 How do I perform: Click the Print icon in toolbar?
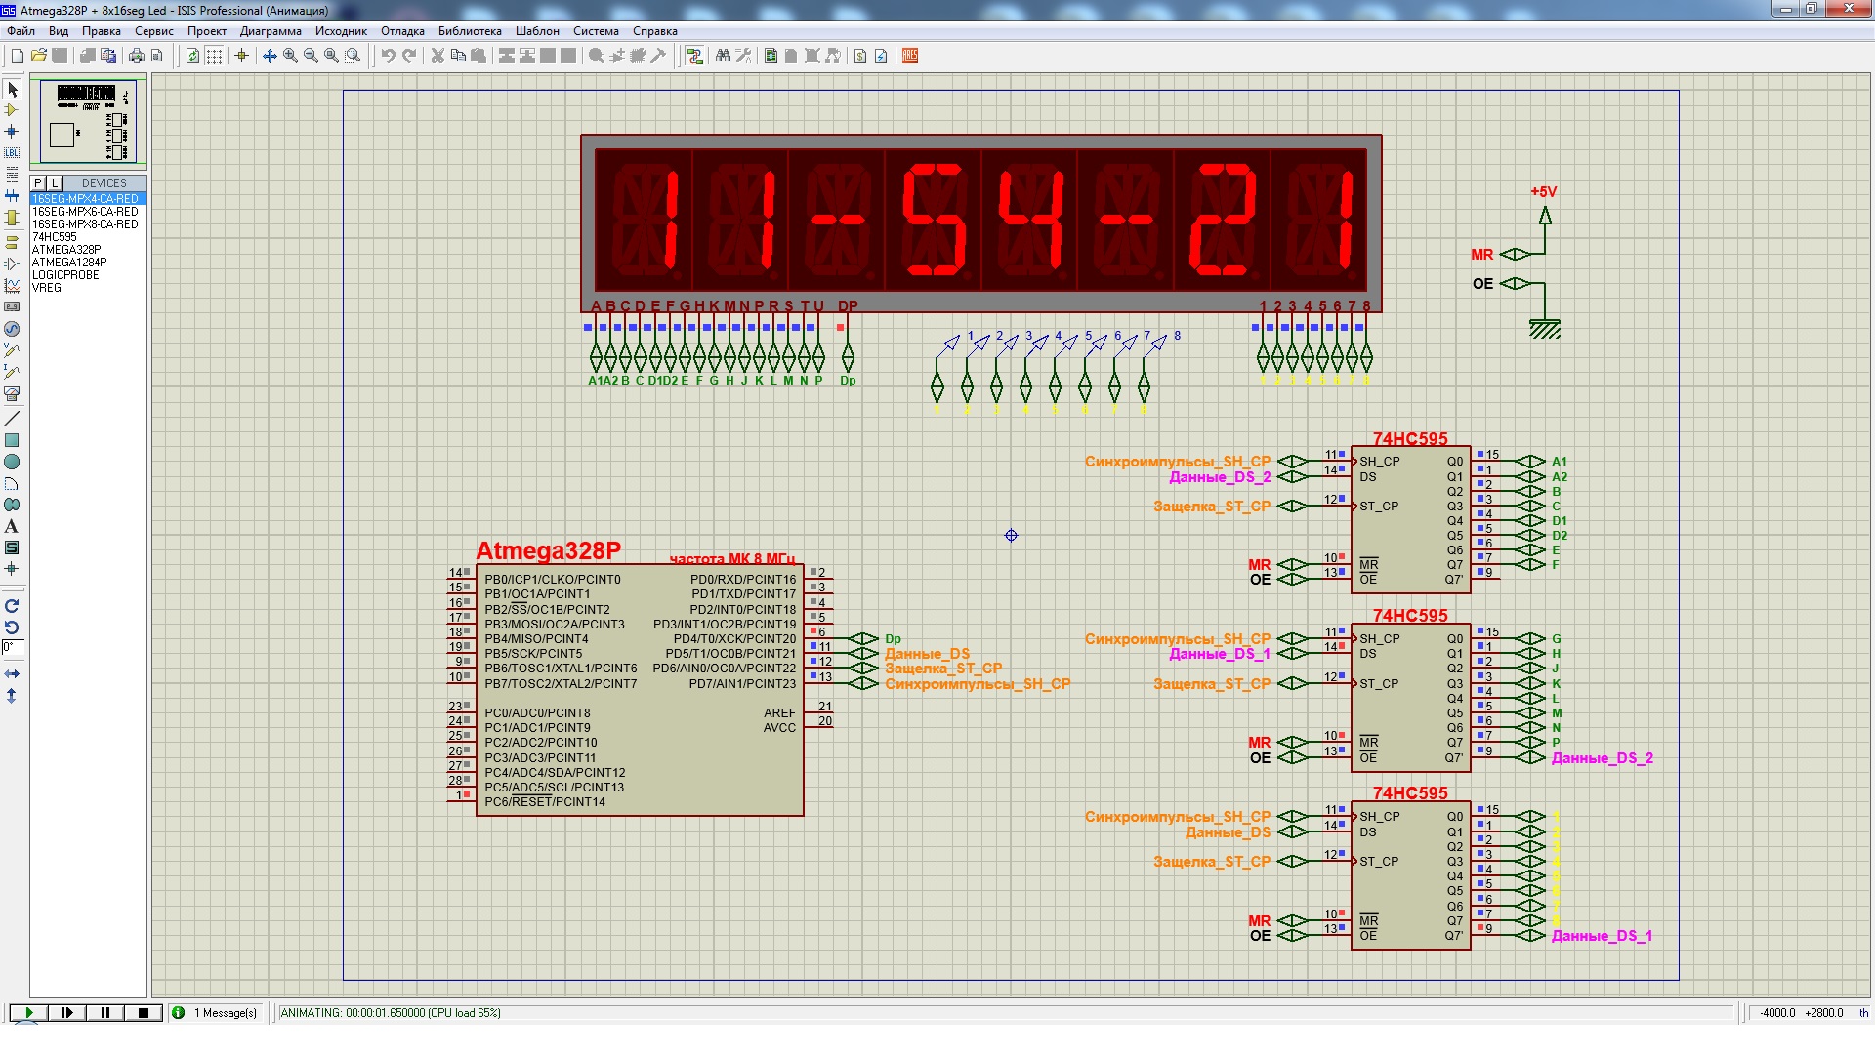(x=137, y=56)
